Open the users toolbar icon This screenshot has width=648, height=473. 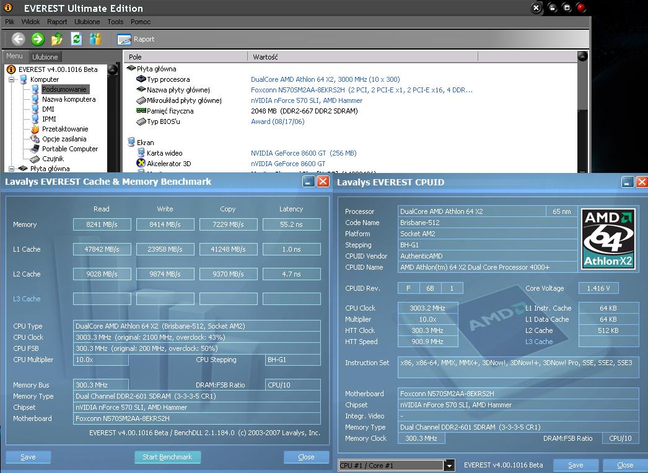95,39
